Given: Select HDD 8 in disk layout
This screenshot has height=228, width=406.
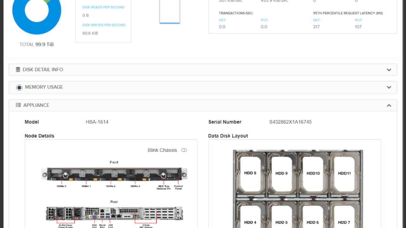Looking at the screenshot, I should point(250,173).
